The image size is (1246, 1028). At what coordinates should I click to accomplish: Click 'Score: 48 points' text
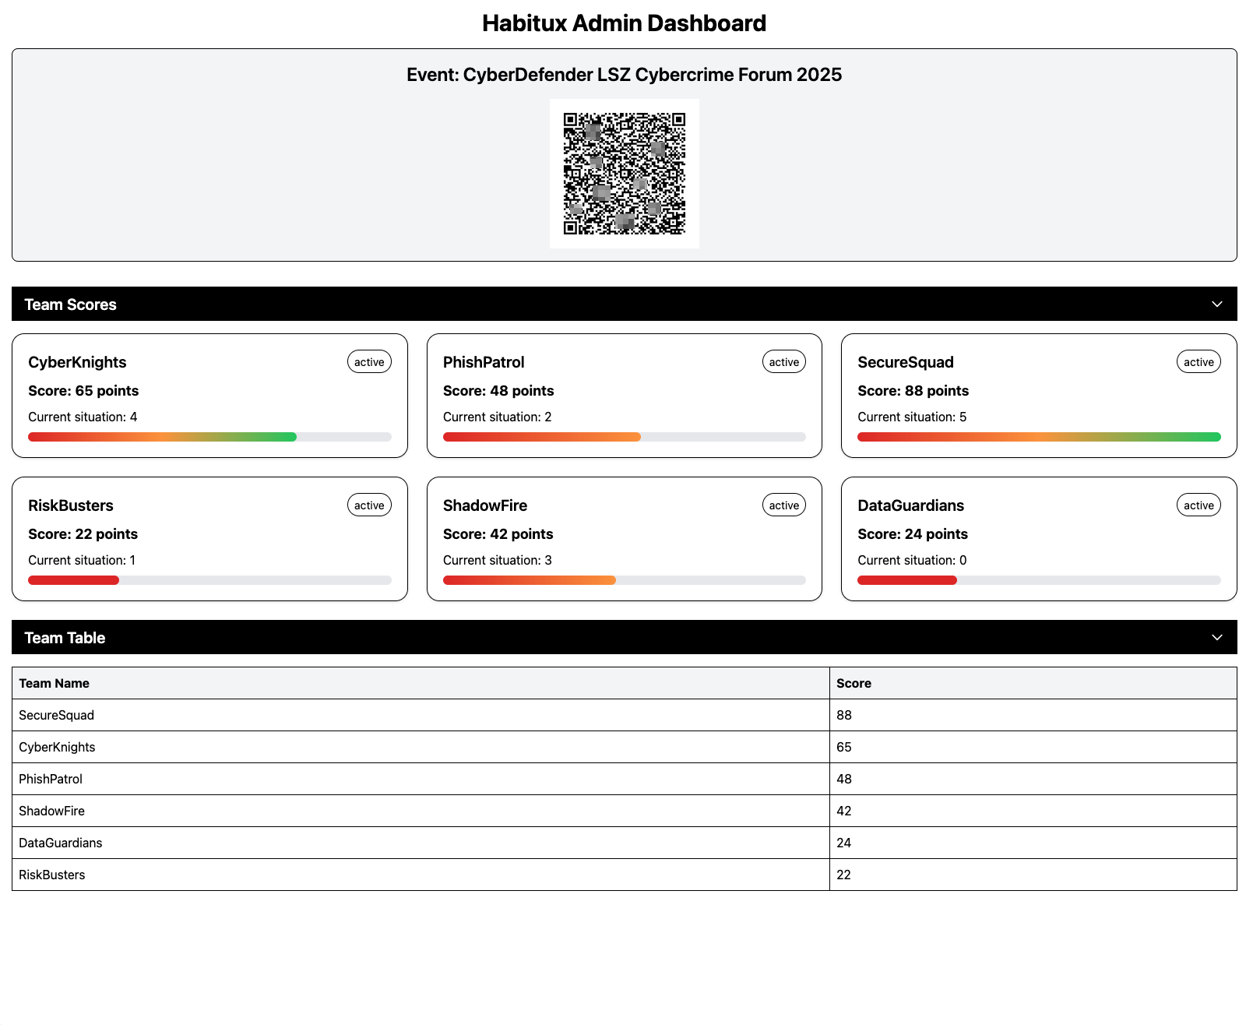pos(498,391)
